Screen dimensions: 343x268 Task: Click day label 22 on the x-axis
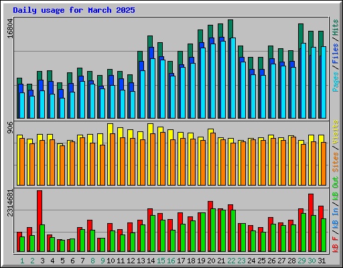click(x=231, y=261)
